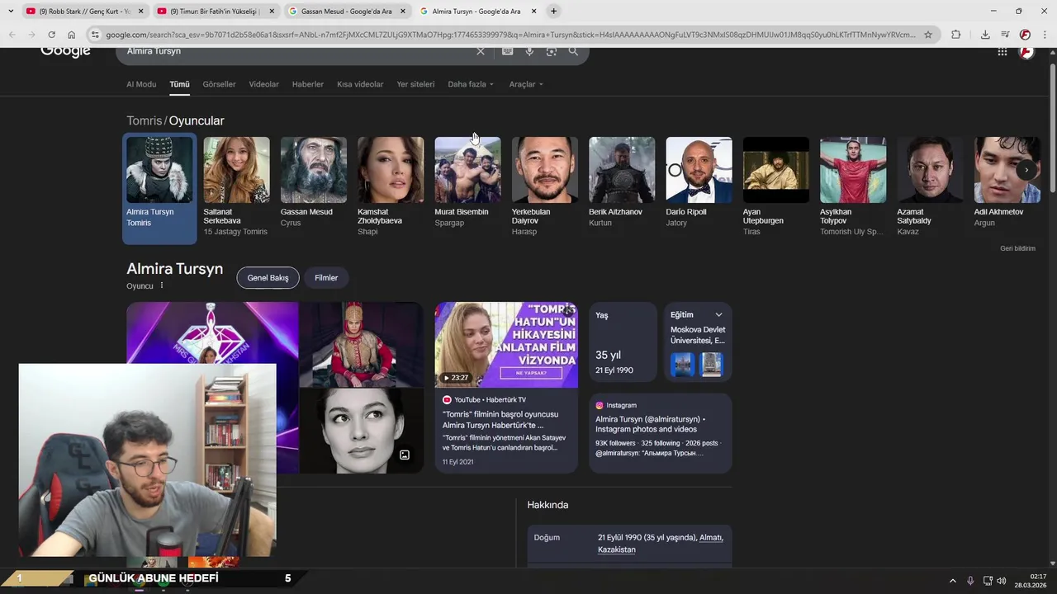This screenshot has height=594, width=1057.
Task: Click the Chrome address bar URL
Action: coord(510,35)
